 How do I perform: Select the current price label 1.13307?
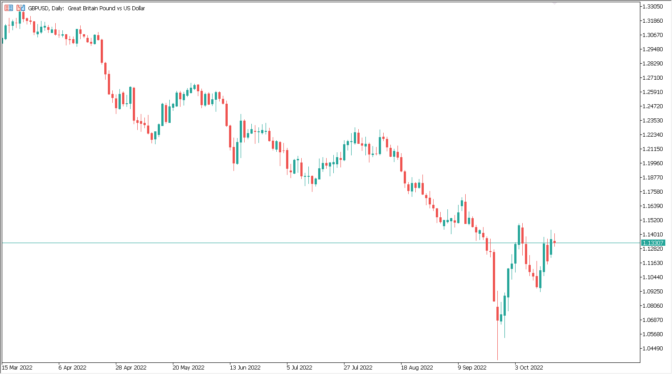point(653,243)
